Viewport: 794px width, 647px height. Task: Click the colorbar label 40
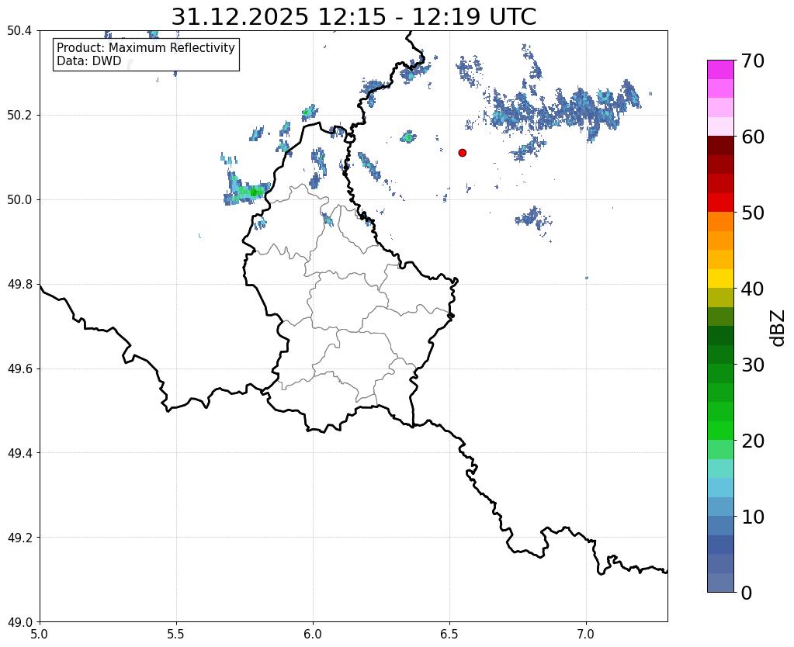753,289
